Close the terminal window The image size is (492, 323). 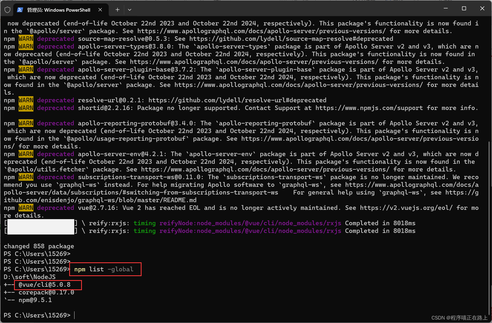click(x=482, y=8)
